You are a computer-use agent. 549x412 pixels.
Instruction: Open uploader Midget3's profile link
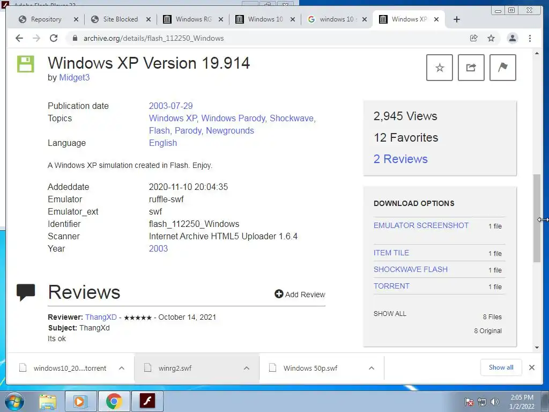coord(74,77)
